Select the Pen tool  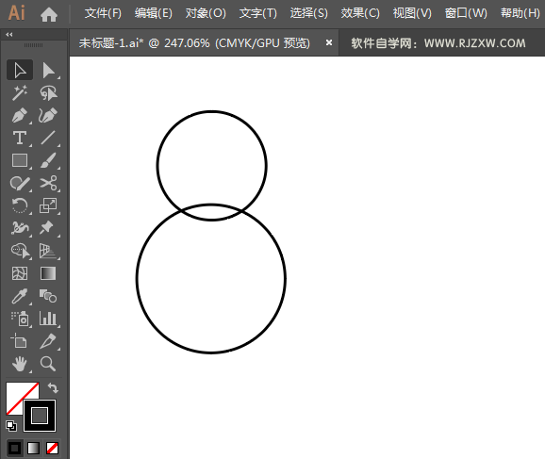tap(20, 116)
